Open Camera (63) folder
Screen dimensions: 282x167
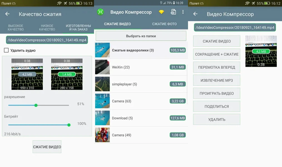click(x=141, y=101)
